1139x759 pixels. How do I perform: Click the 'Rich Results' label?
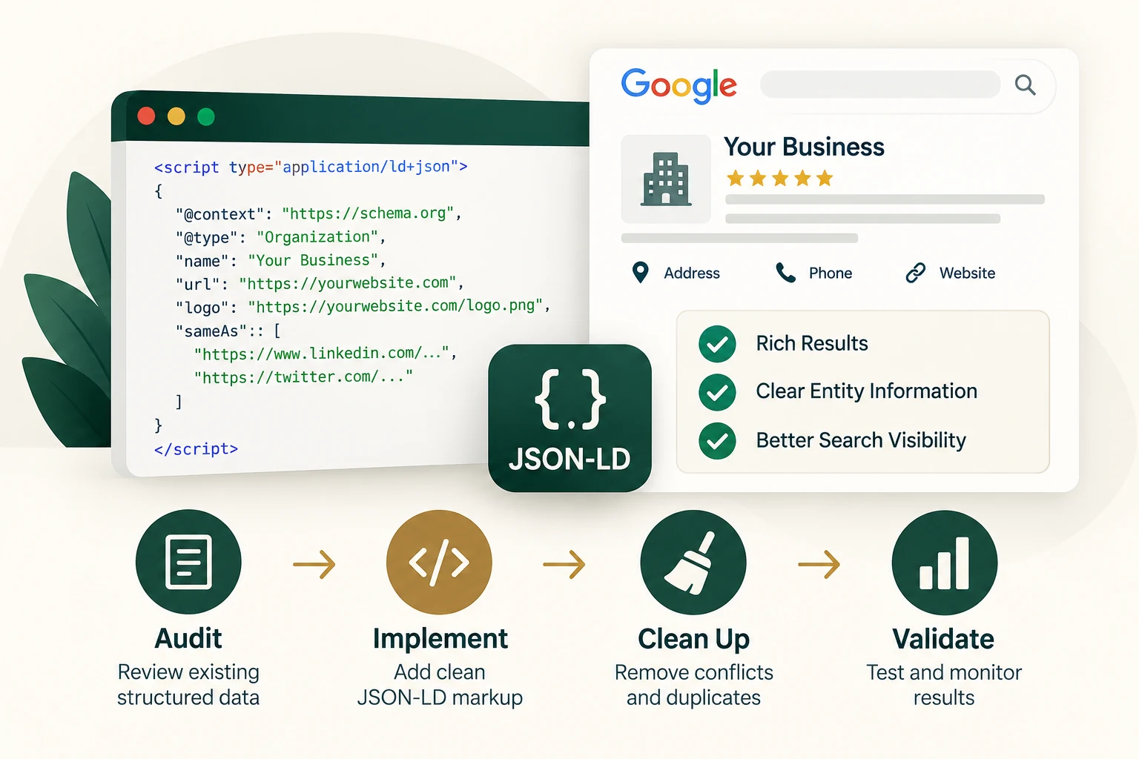(812, 343)
